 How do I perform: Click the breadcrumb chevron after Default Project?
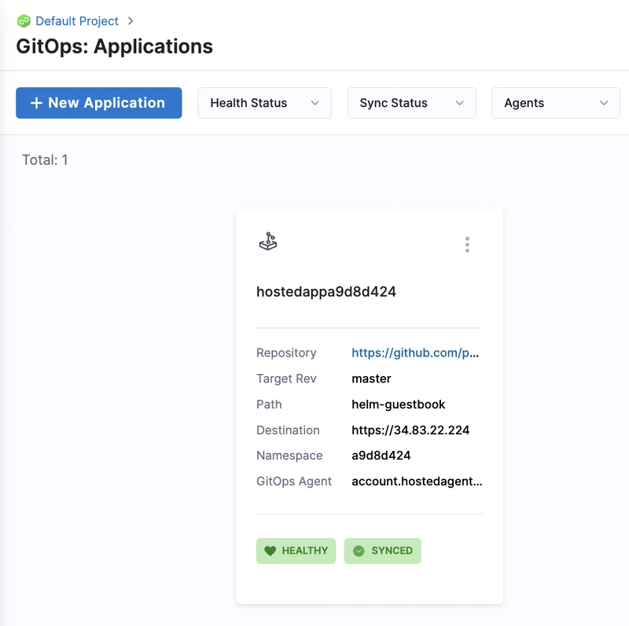coord(131,21)
